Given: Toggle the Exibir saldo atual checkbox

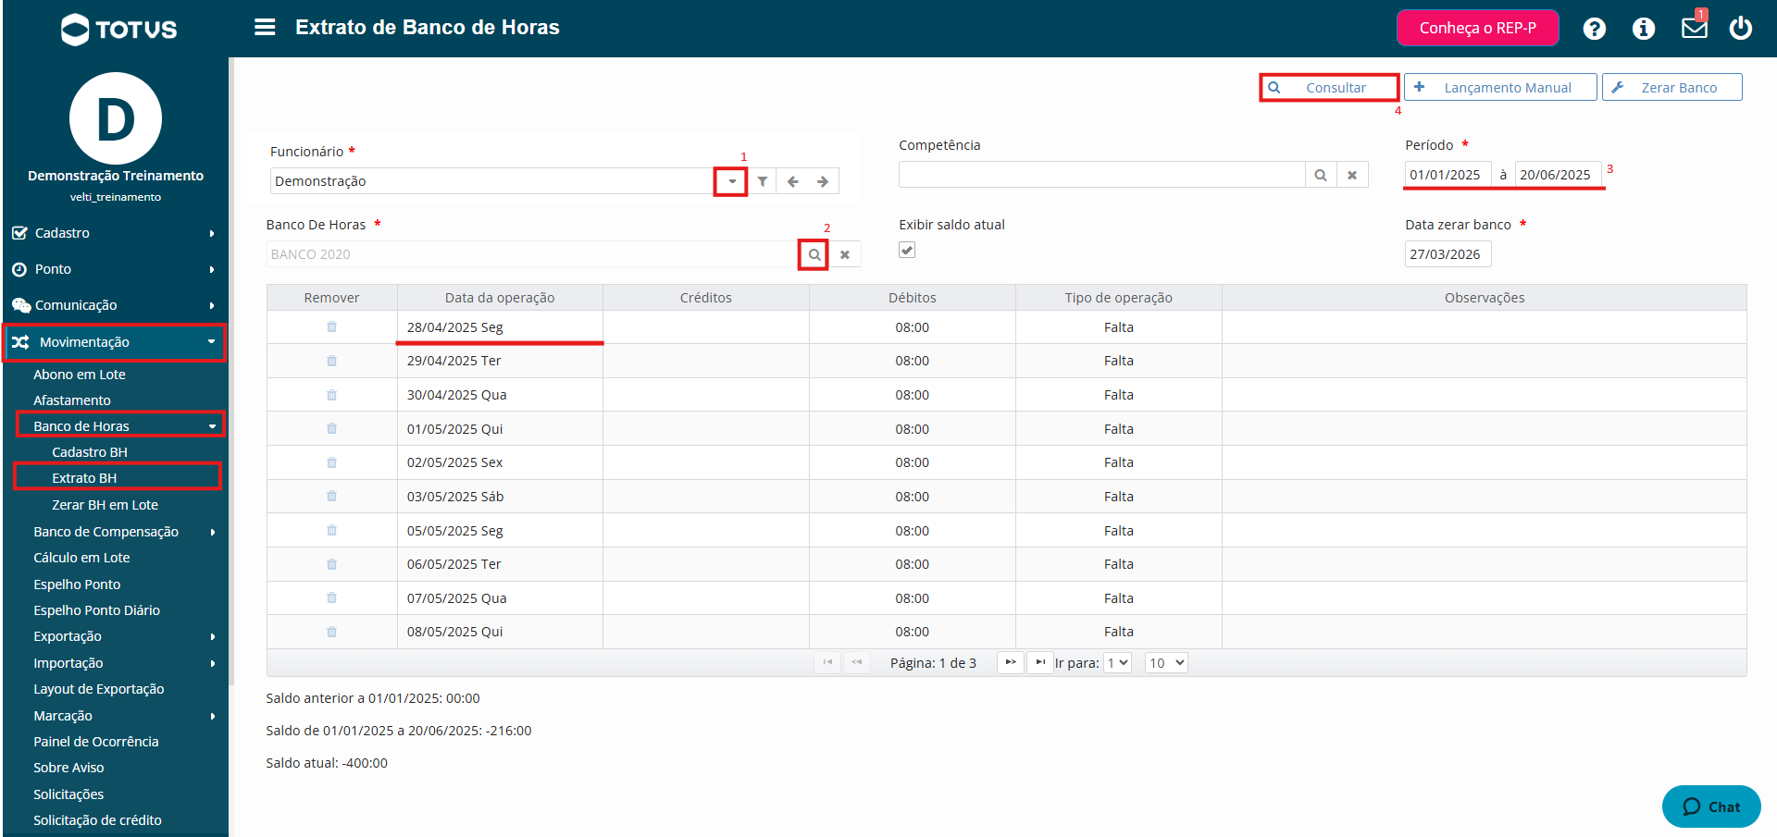Looking at the screenshot, I should [907, 250].
